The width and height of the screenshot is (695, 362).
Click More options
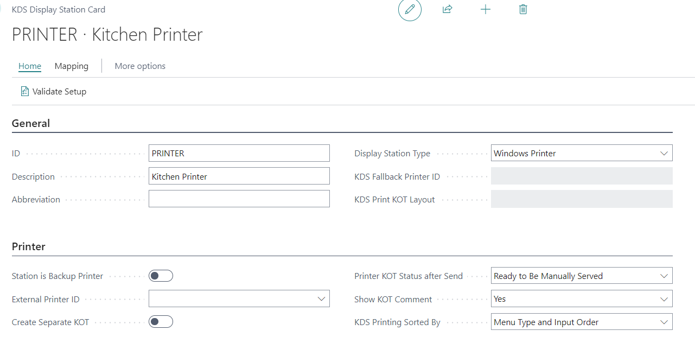pos(140,66)
